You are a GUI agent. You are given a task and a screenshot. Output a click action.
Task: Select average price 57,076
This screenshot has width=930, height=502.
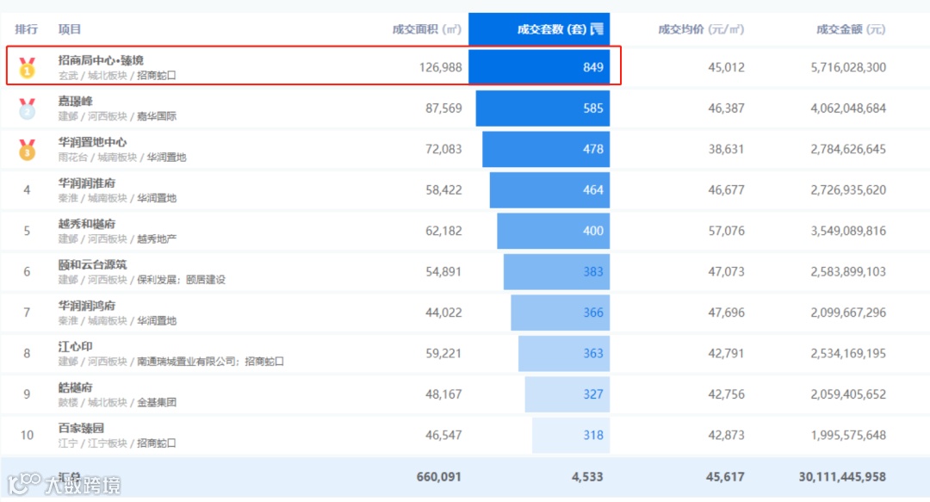(x=726, y=232)
